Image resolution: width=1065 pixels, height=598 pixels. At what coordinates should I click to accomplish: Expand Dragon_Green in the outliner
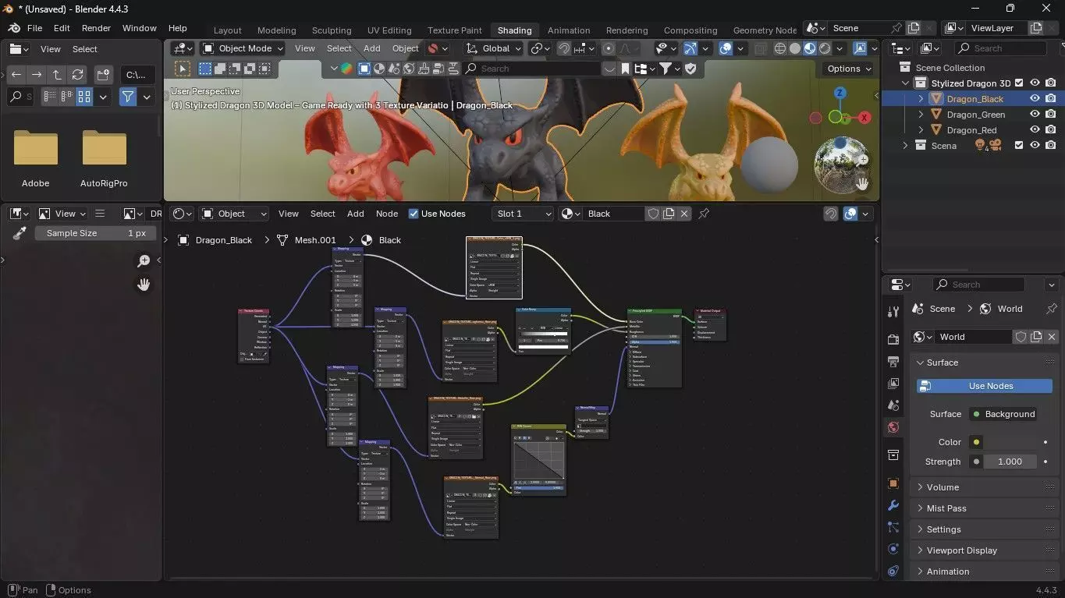[x=921, y=115]
